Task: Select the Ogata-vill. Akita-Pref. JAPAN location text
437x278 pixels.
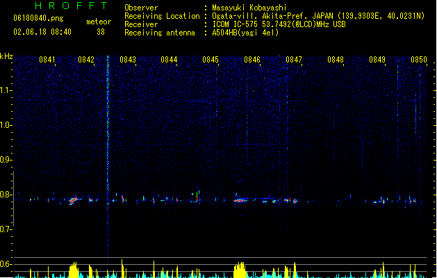Action: (x=318, y=16)
